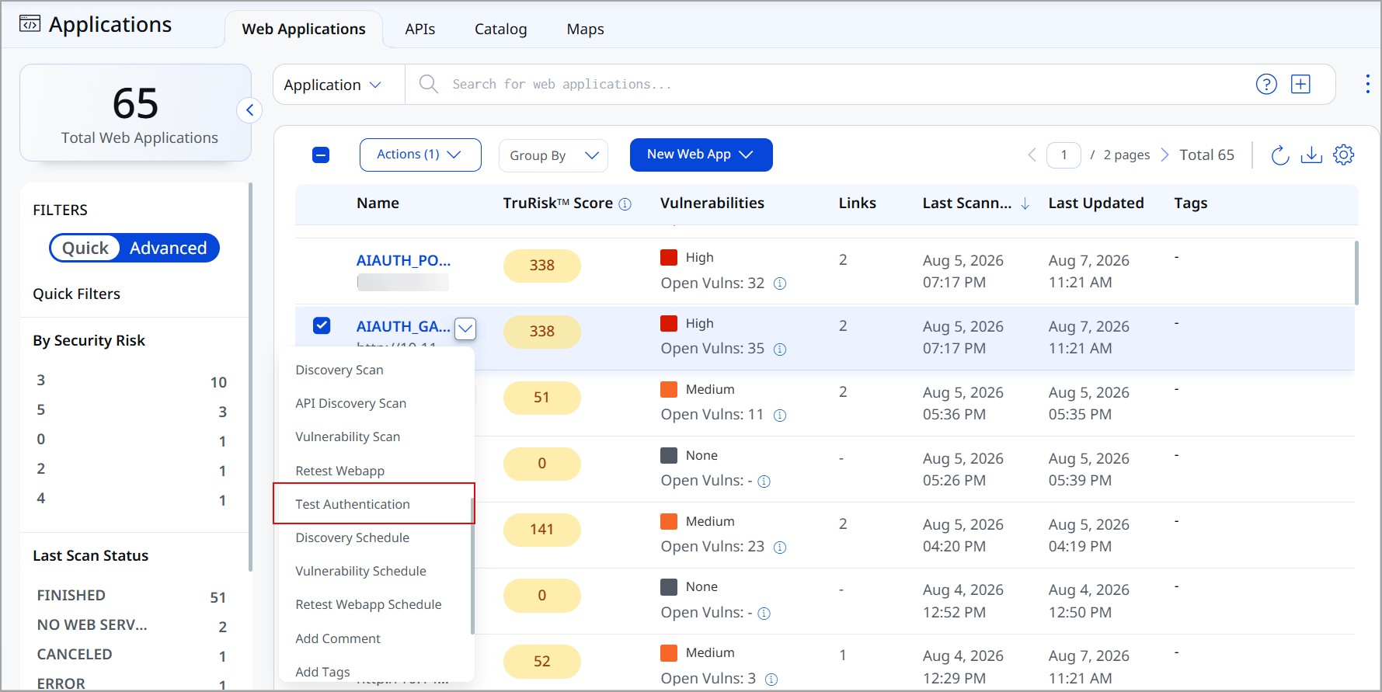This screenshot has height=692, width=1382.
Task: Open the three-dot more options menu
Action: (x=1367, y=84)
